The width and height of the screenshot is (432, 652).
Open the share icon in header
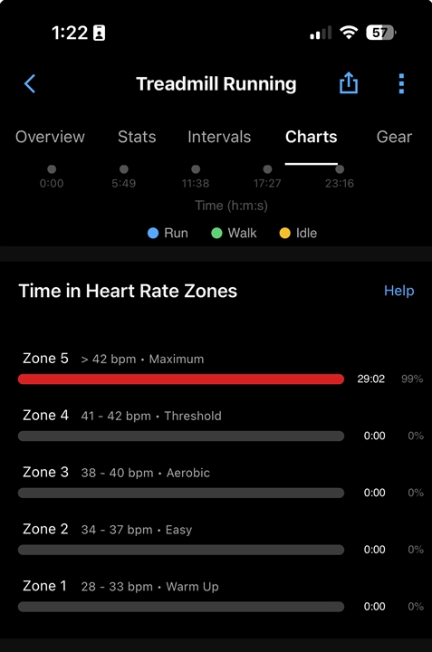[349, 82]
